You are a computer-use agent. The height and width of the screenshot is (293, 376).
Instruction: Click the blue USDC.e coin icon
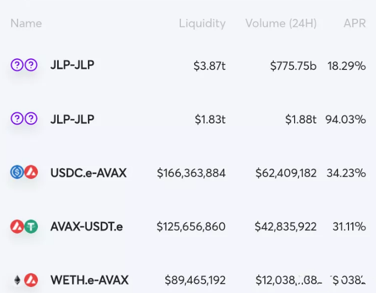[17, 172]
